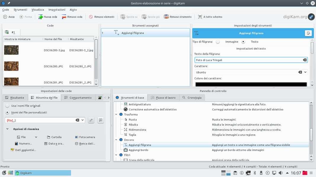The height and width of the screenshot is (177, 316).
Task: Switch to Flusso di lavoro tab
Action: click(x=163, y=98)
